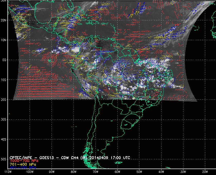Click the 80W longitude label

pyautogui.click(x=74, y=172)
